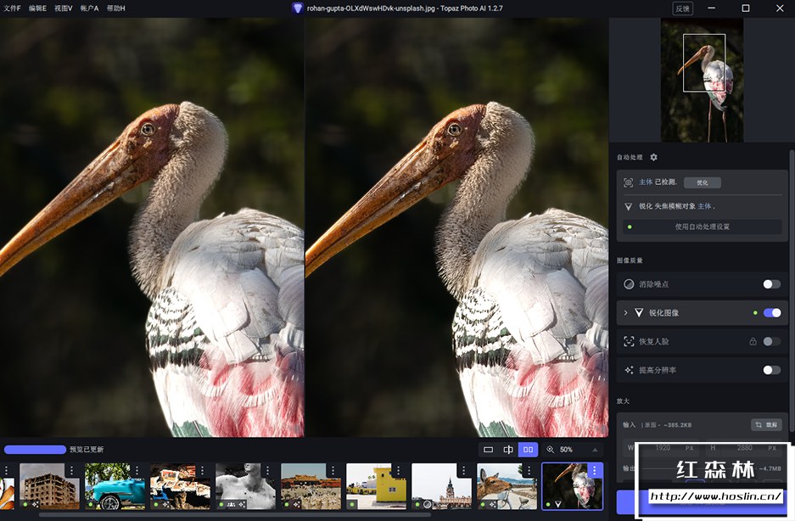Toggle 消除噪点 noise removal switch
The height and width of the screenshot is (521, 795).
click(x=771, y=284)
